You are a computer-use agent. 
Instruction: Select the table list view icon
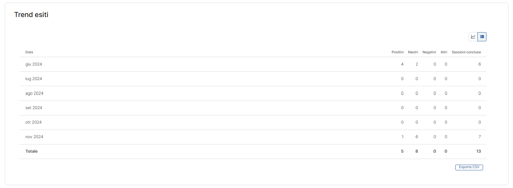coord(482,37)
